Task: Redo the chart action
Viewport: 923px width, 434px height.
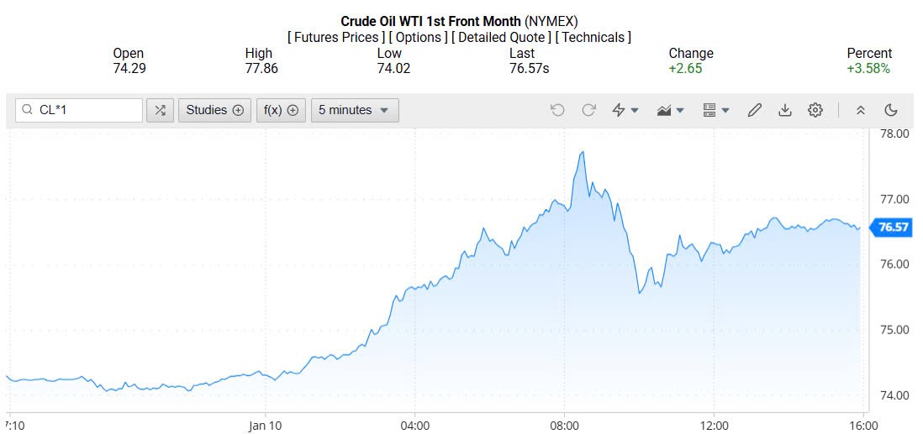Action: click(x=588, y=110)
